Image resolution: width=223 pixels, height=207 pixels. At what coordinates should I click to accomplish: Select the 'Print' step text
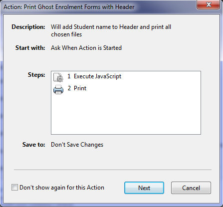click(80, 88)
